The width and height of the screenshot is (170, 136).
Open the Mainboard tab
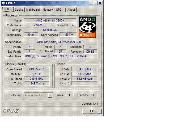[x=33, y=10]
